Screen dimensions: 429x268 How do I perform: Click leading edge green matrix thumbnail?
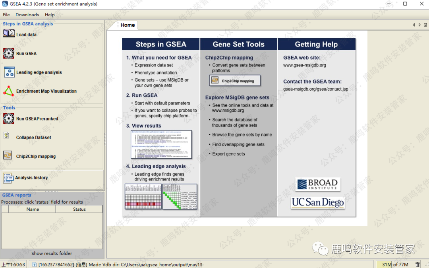coord(180,197)
